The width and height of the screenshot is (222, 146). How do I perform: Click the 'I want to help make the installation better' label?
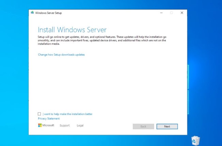(x=68, y=114)
